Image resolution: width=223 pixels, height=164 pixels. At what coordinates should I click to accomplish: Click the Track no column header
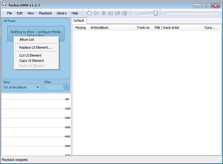coord(142,28)
